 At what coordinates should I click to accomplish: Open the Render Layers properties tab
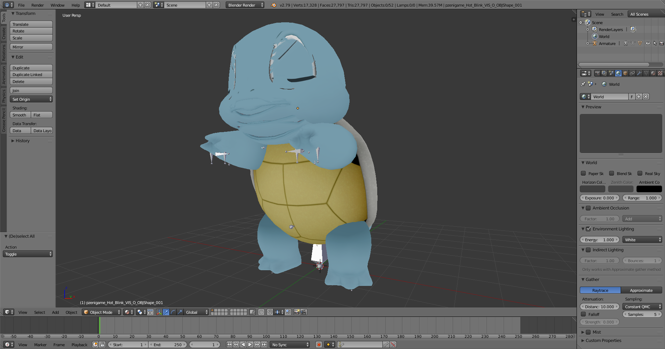point(604,73)
